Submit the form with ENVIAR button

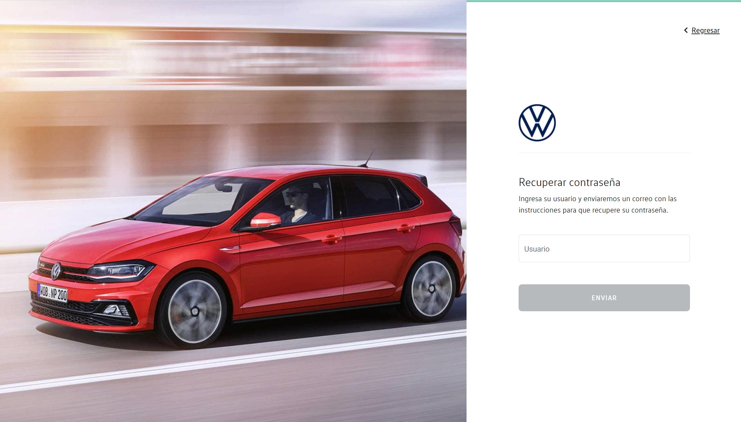point(604,298)
